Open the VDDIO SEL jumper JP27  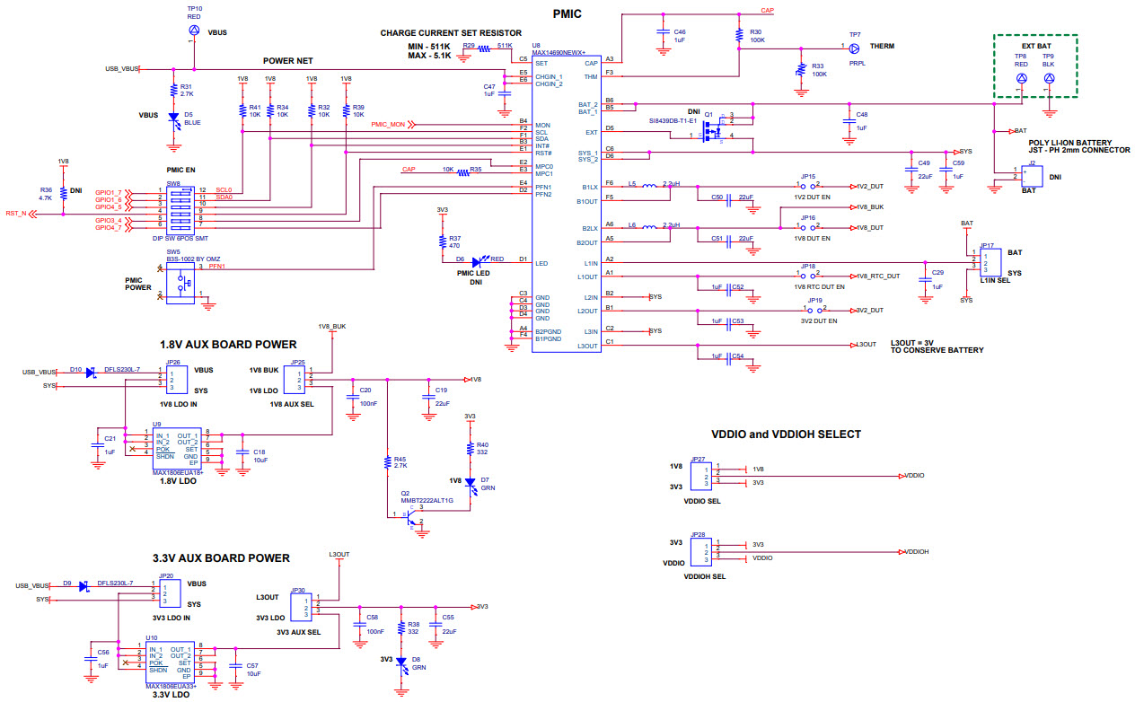701,474
